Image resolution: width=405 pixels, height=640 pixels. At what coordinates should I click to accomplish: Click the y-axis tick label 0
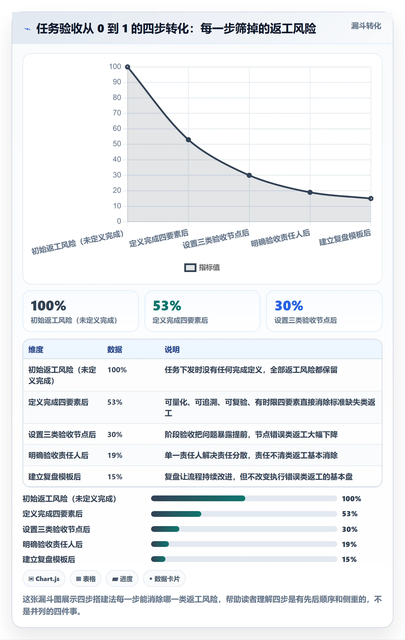[119, 221]
